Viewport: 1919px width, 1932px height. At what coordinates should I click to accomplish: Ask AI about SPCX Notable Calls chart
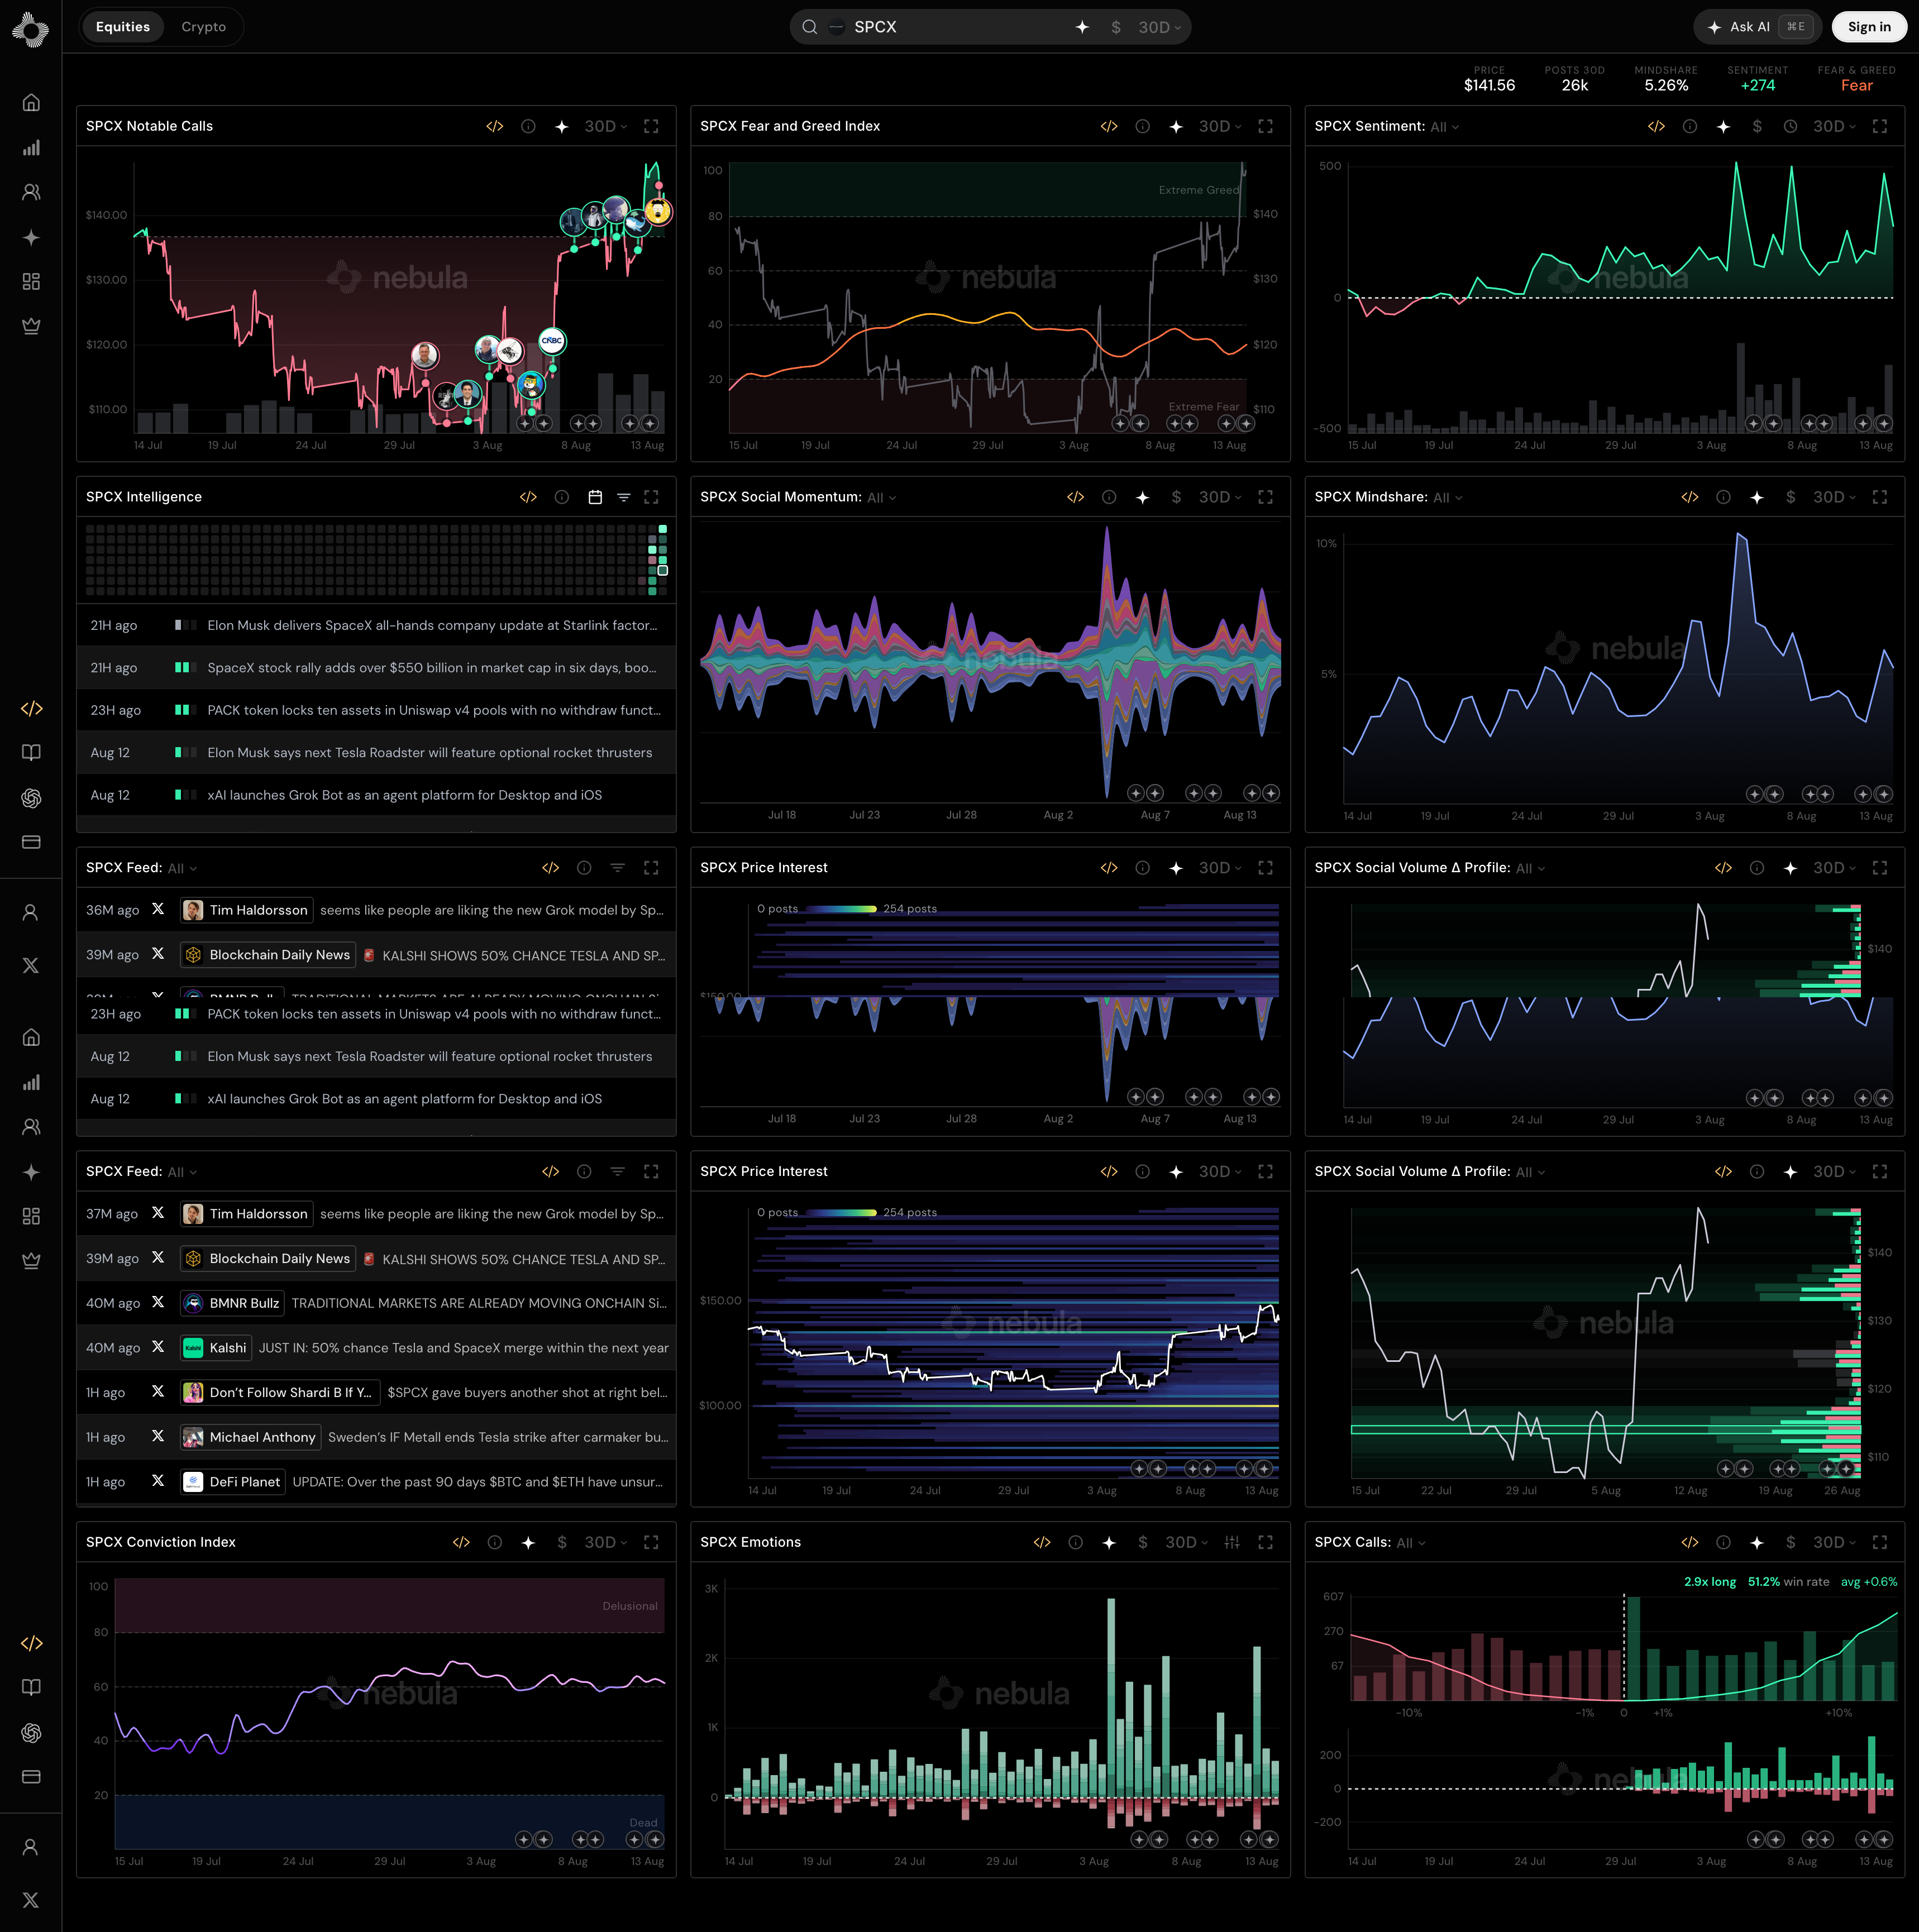click(x=562, y=126)
